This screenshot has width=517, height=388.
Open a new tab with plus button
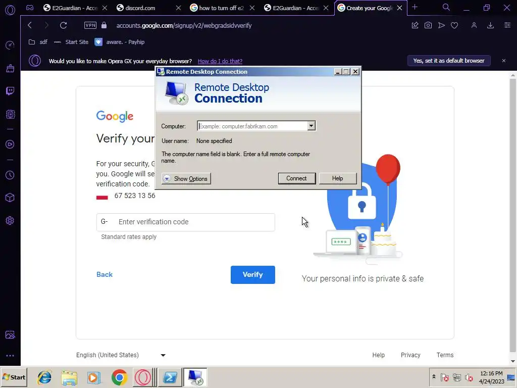(415, 7)
